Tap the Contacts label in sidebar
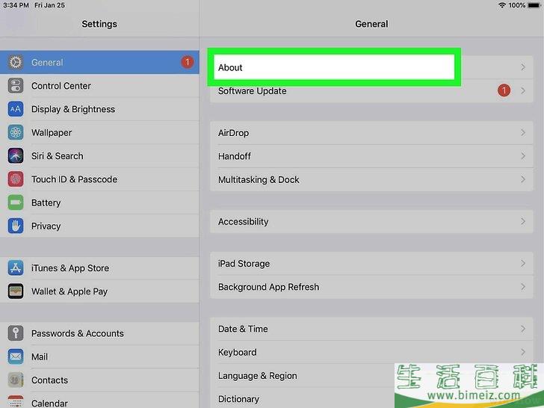Viewport: 544px width, 408px height. pos(49,380)
